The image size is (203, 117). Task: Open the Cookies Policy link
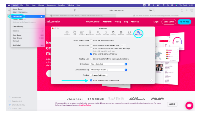pos(85,105)
